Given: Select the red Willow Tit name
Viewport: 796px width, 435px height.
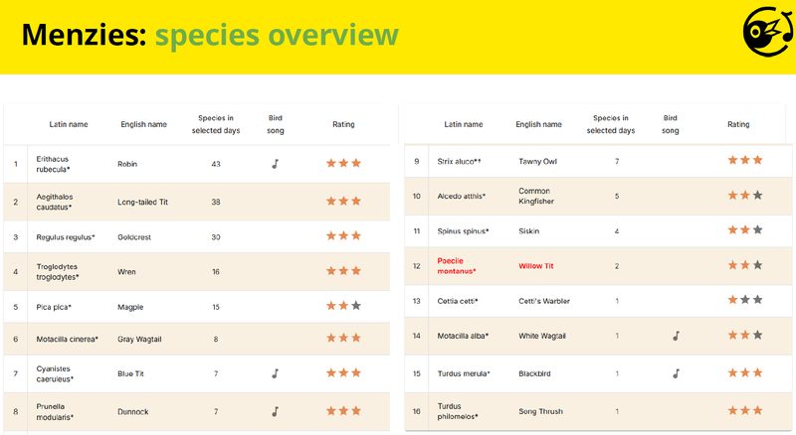Looking at the screenshot, I should (x=536, y=266).
